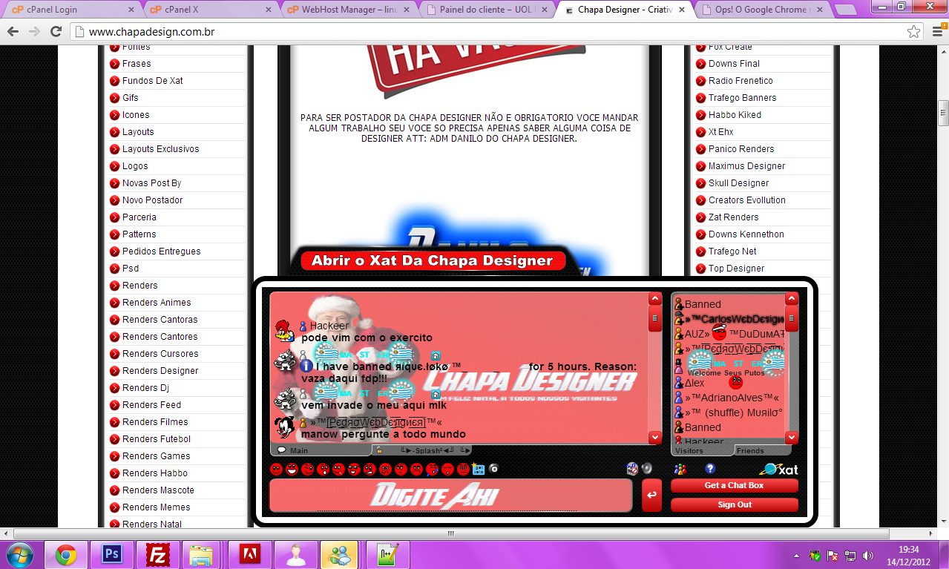Open the xat groups people icon
The image size is (949, 569).
(680, 469)
